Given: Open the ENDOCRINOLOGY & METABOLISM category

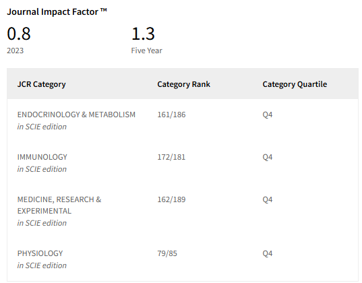Looking at the screenshot, I should [76, 115].
